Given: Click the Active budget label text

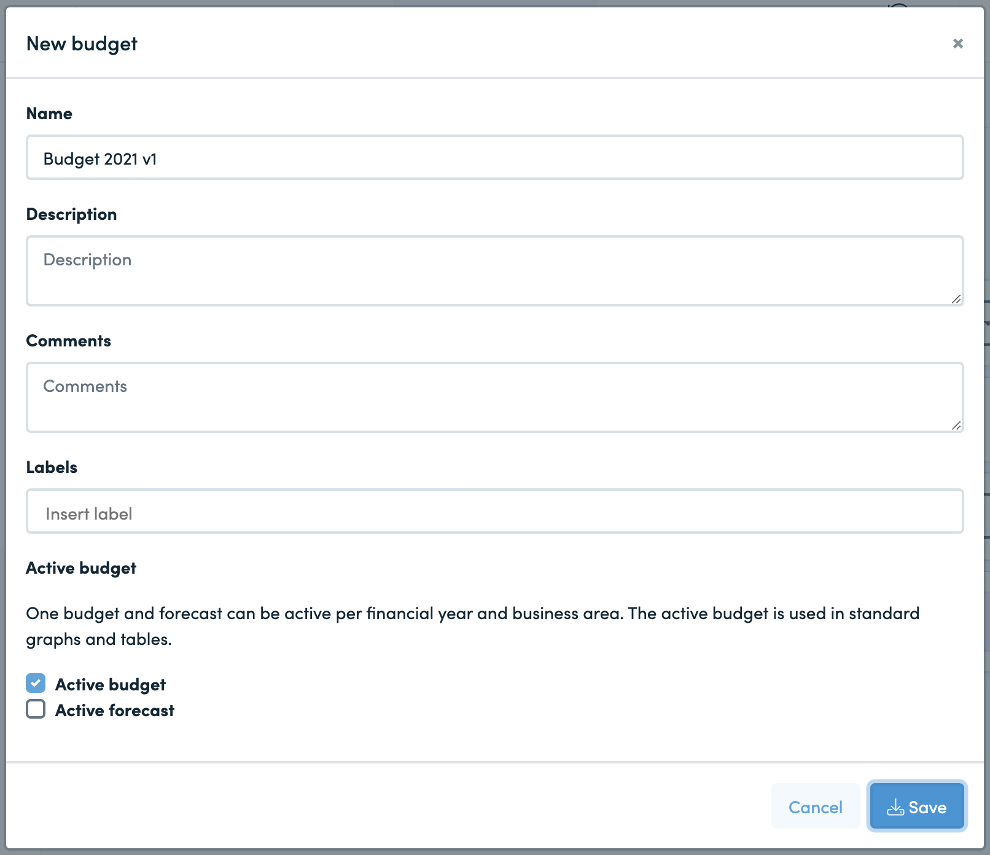Looking at the screenshot, I should point(110,684).
